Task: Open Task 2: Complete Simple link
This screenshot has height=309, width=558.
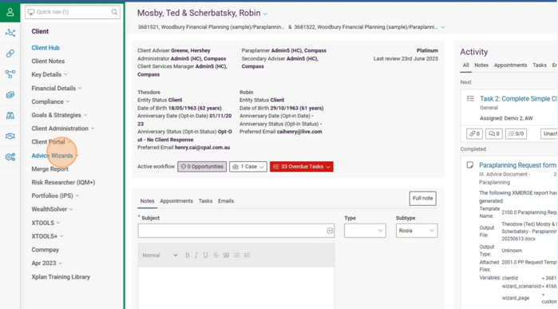Action: point(518,99)
